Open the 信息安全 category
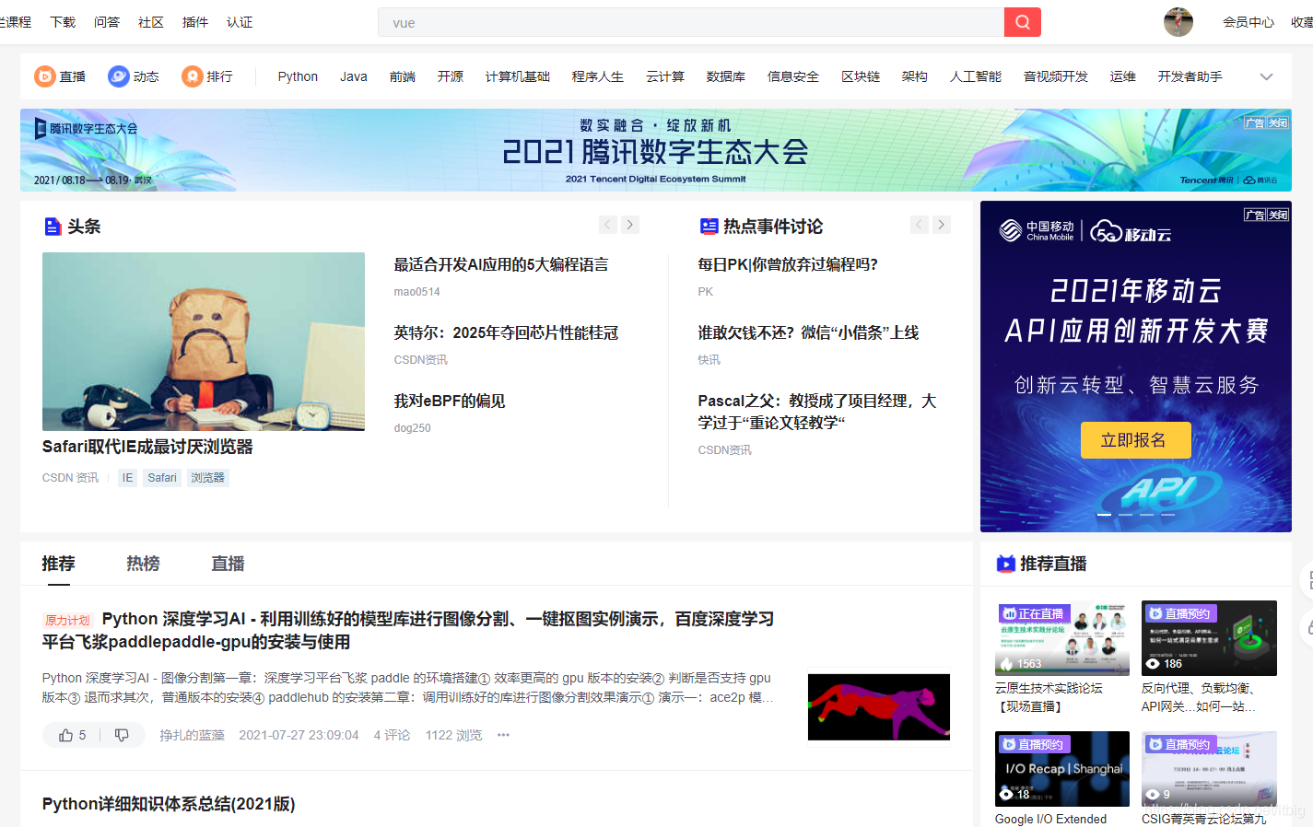Image resolution: width=1313 pixels, height=827 pixels. point(793,76)
